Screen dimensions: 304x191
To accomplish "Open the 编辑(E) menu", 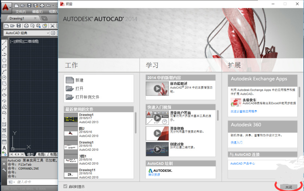I will click(37, 12).
